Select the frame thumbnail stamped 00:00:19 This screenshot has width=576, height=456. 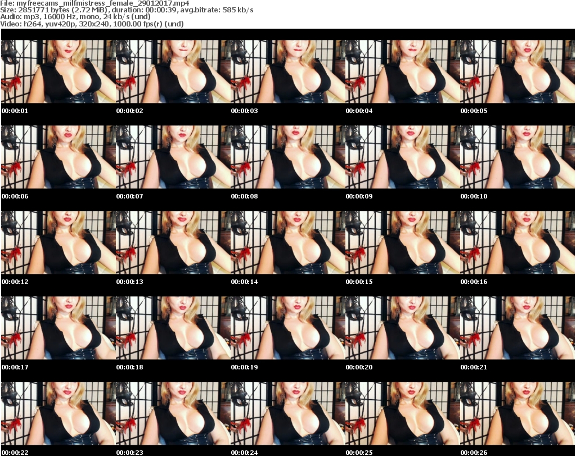coord(288,328)
